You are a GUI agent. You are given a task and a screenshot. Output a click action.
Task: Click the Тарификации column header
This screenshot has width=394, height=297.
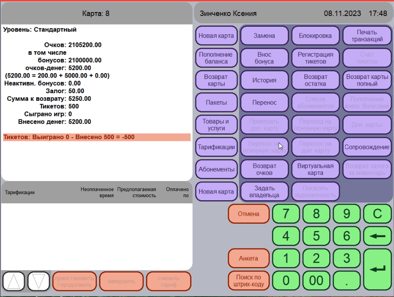[20, 193]
